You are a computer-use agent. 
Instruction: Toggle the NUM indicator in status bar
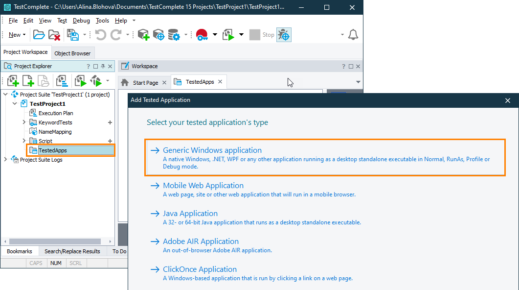56,263
